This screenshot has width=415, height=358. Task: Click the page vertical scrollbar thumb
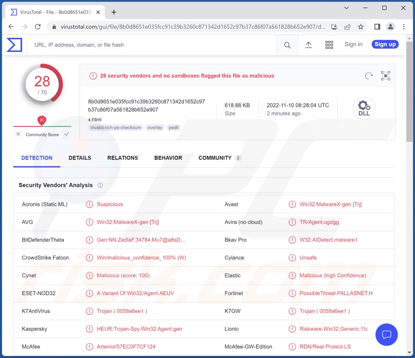point(409,91)
